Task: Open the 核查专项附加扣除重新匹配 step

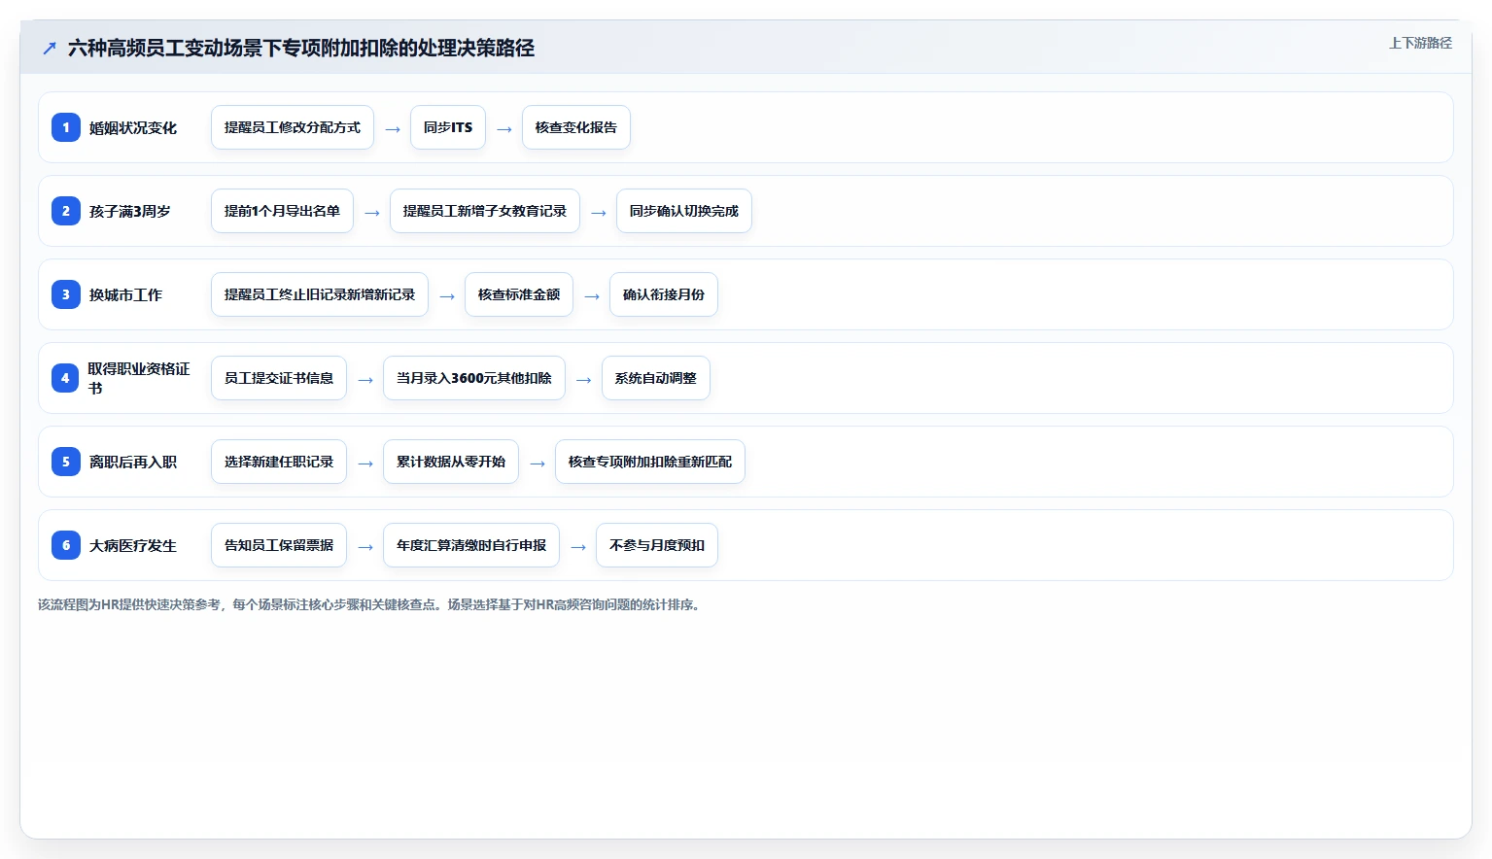Action: (650, 462)
